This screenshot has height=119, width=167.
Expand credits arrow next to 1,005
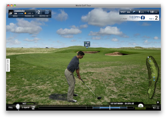click(33, 13)
